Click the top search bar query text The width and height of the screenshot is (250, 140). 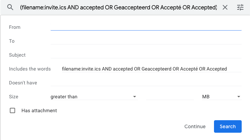(118, 7)
